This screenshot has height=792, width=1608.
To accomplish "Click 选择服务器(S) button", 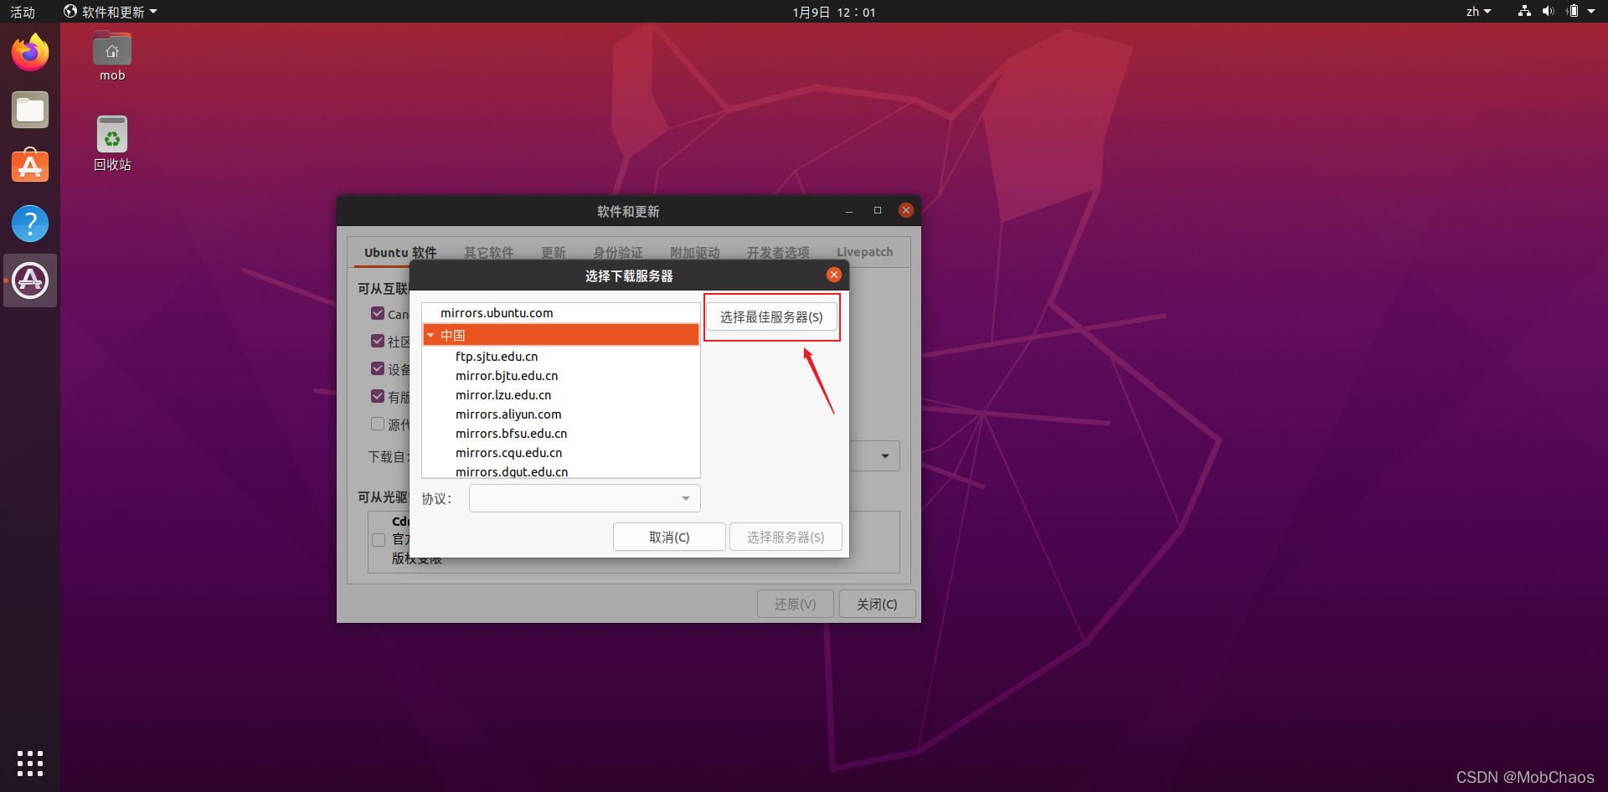I will coord(786,537).
